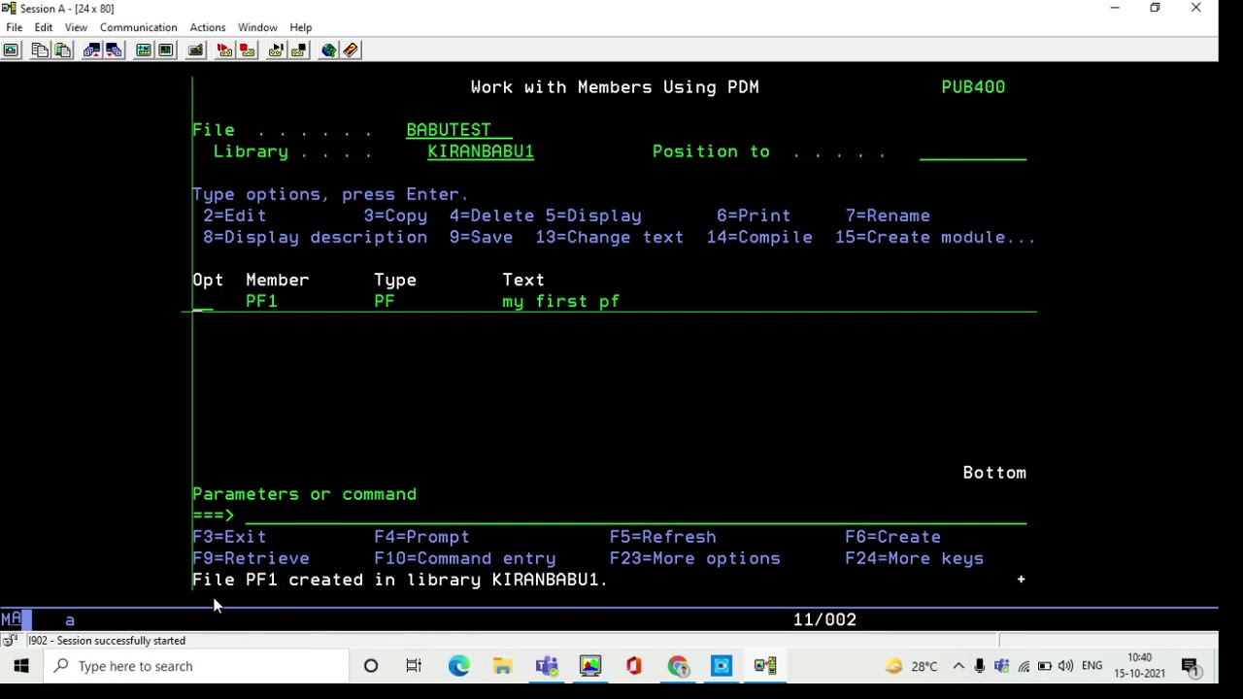
Task: Open the help index book icon
Action: [351, 50]
